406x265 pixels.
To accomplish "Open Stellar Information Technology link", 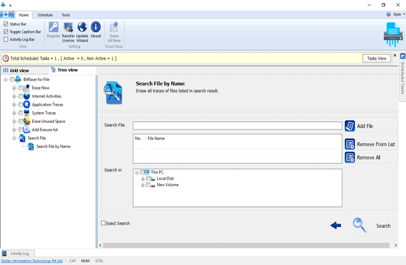I will 31,261.
